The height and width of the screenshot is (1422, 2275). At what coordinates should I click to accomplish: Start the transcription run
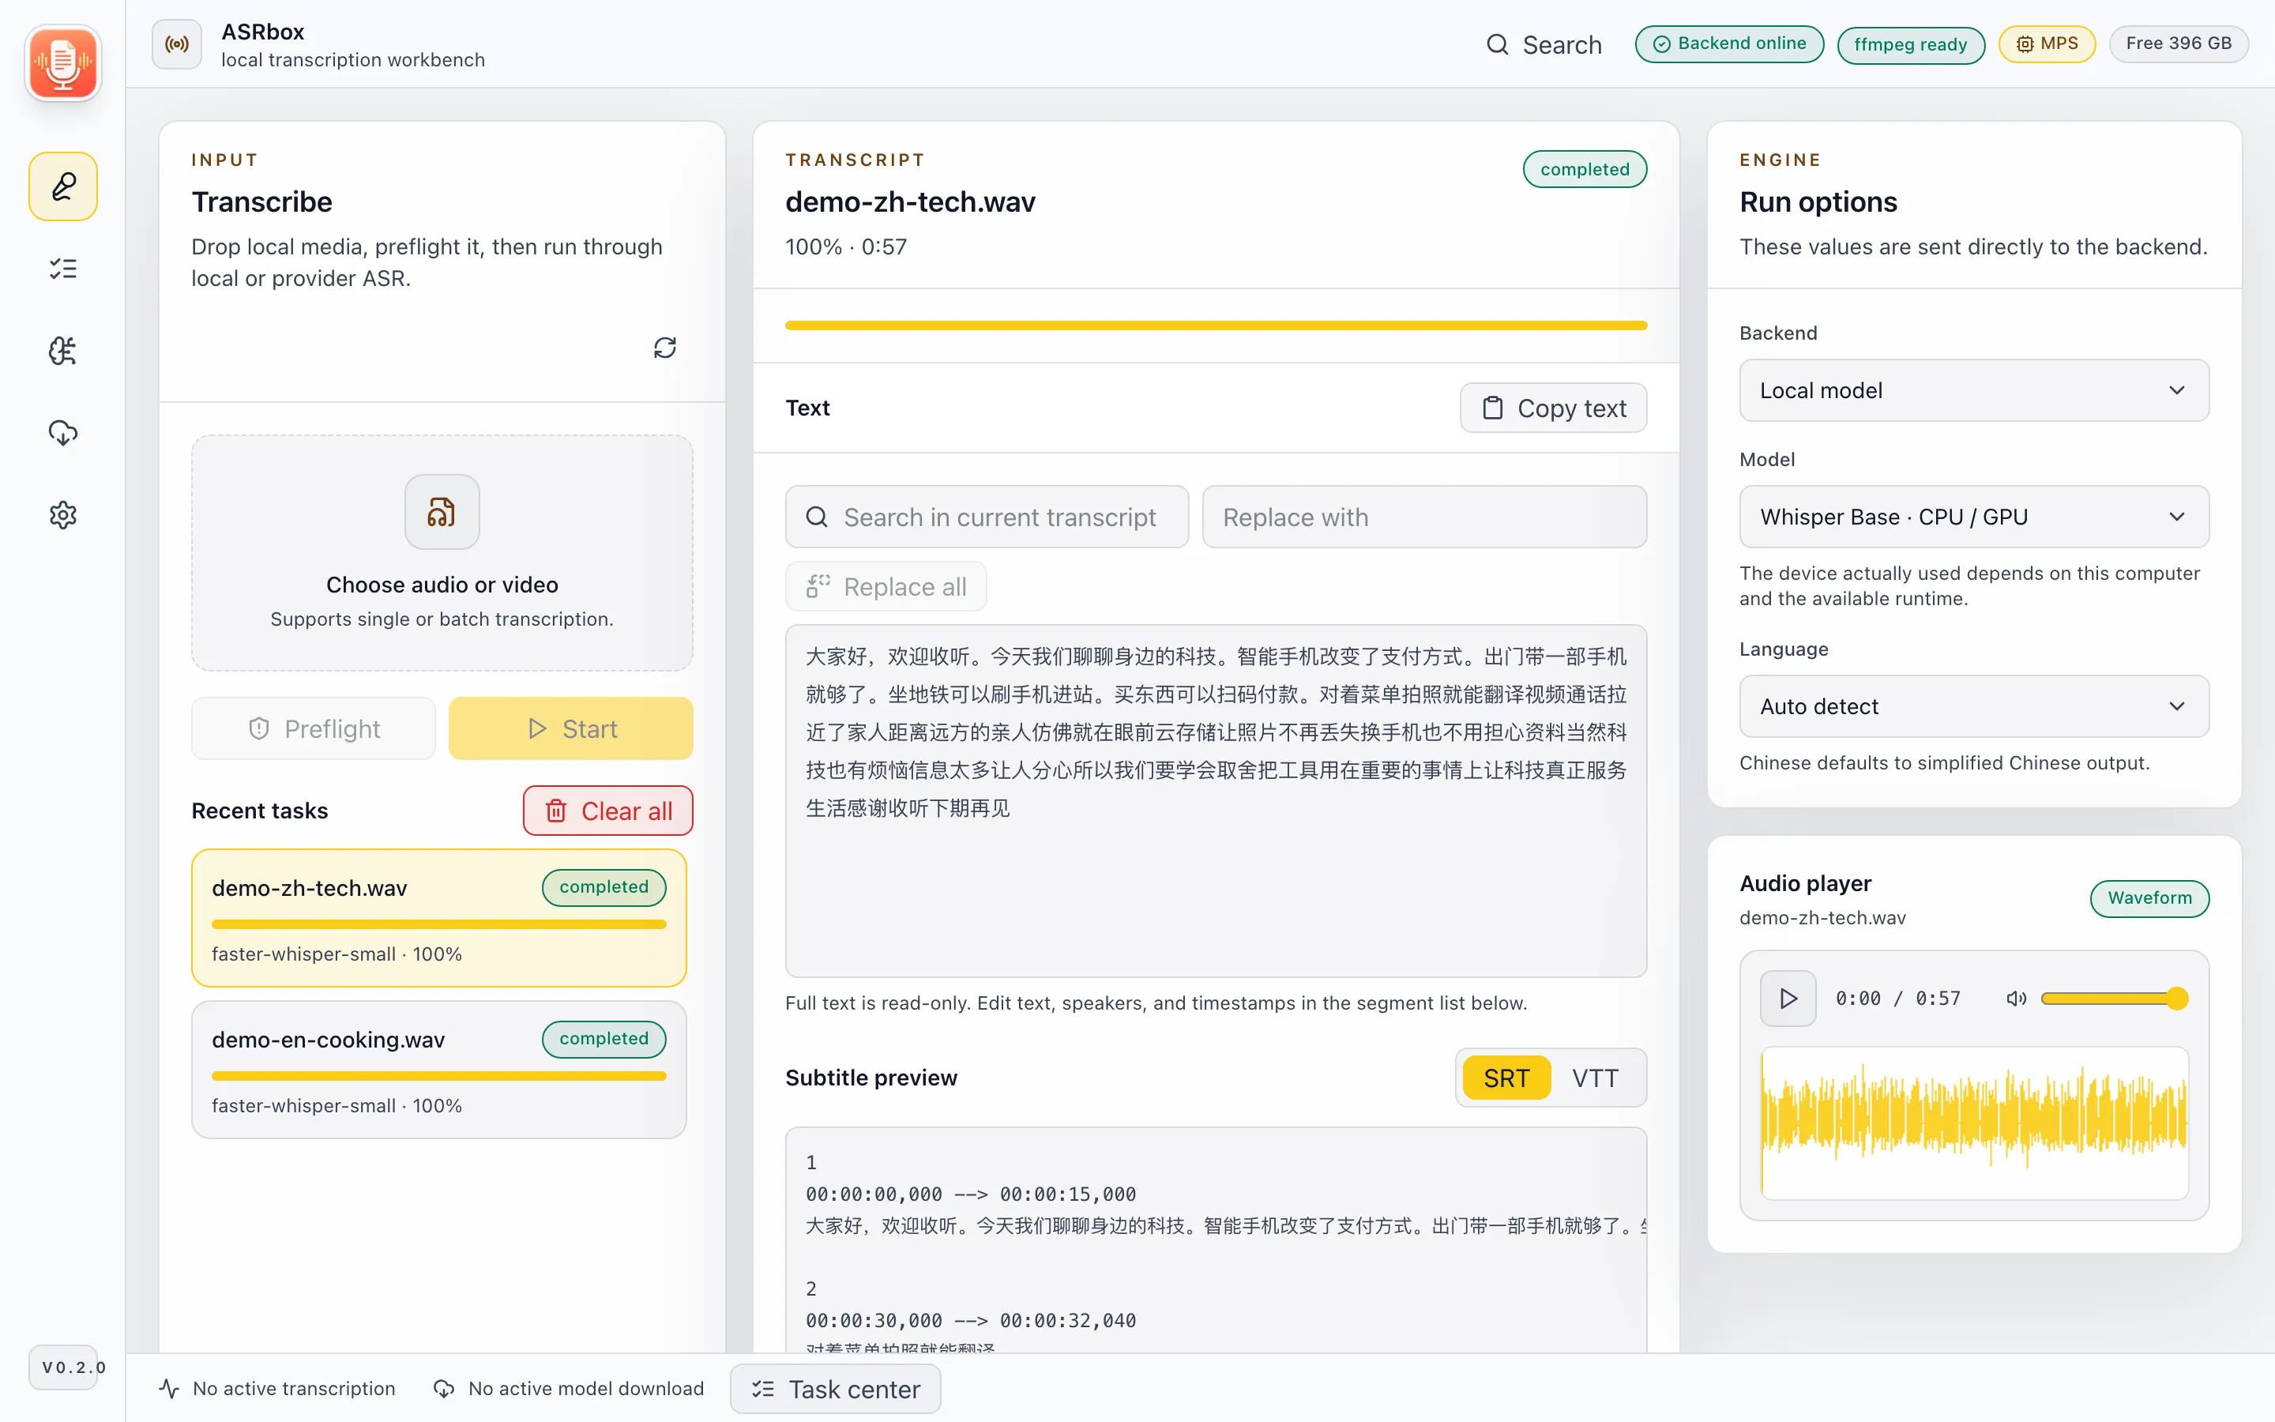point(570,729)
